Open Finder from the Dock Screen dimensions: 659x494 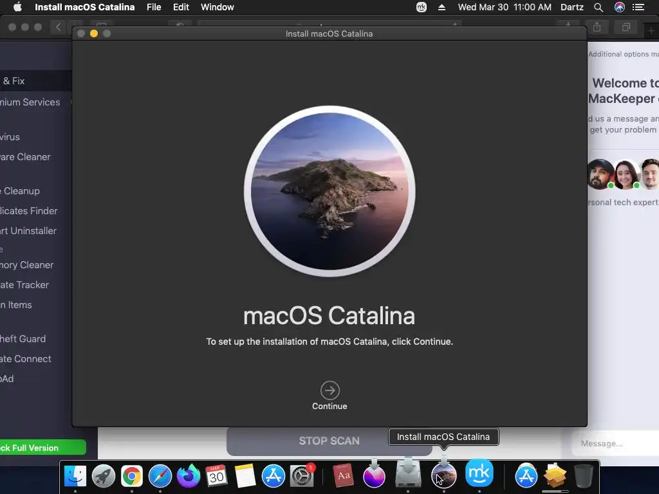75,477
